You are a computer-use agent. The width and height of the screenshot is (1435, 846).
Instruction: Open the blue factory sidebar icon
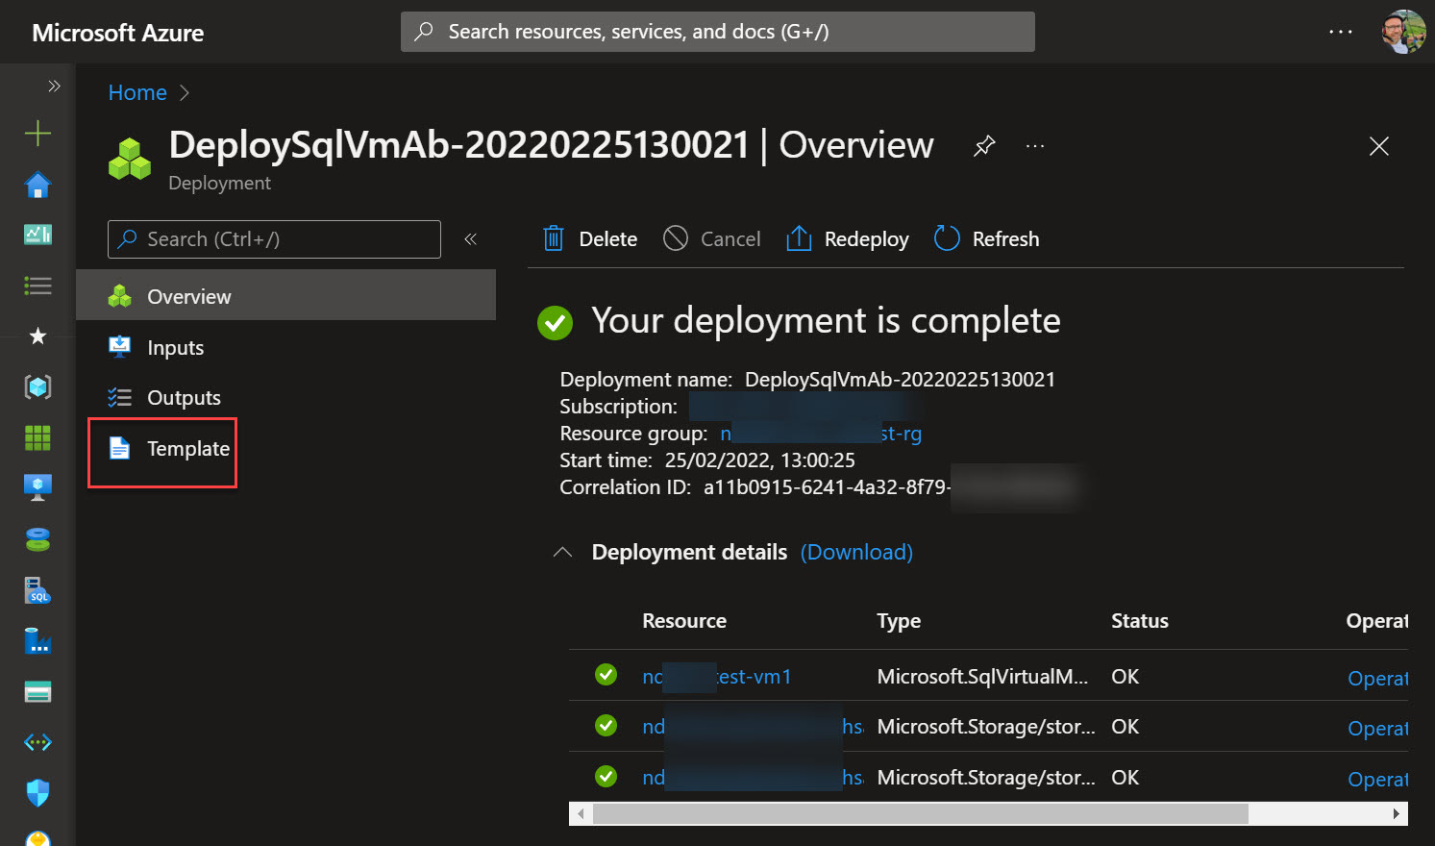tap(37, 640)
